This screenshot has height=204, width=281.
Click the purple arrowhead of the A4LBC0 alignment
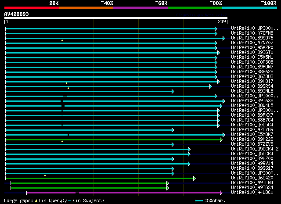(221, 193)
